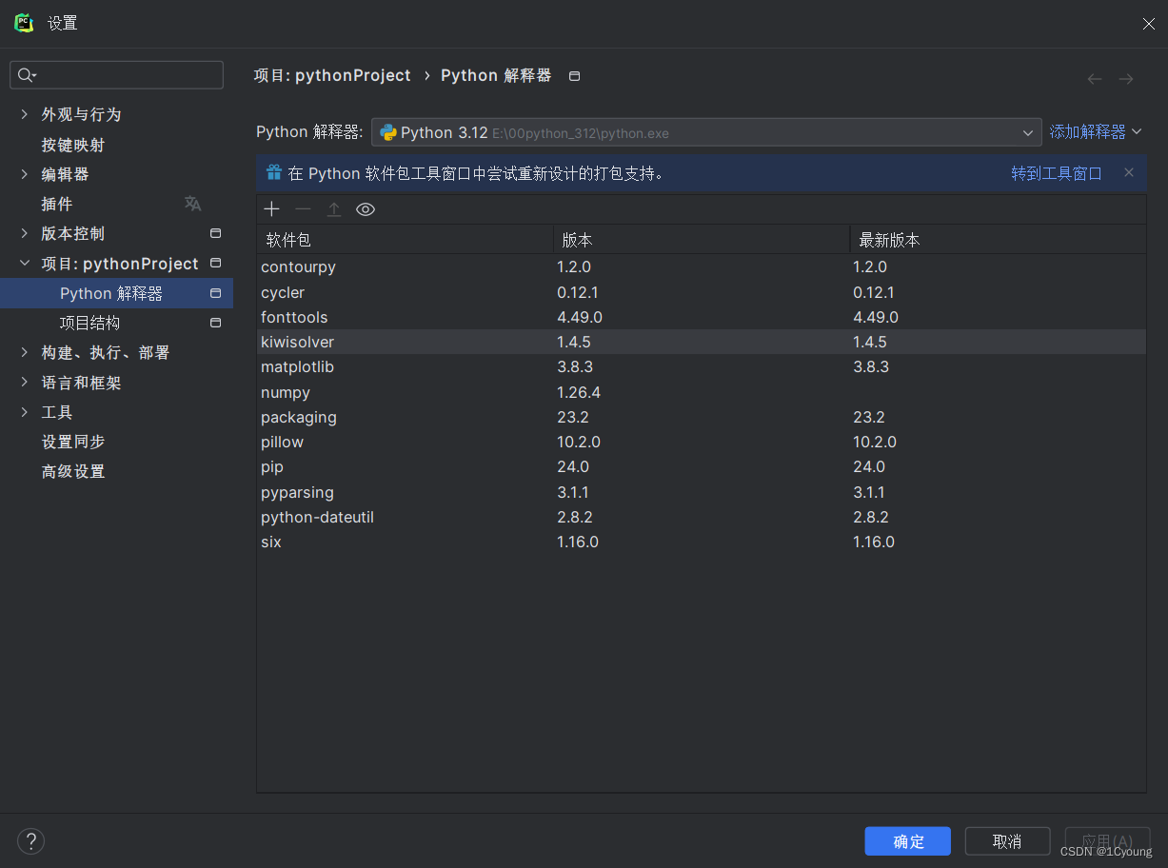
Task: Open the Python interpreter dropdown
Action: point(706,132)
